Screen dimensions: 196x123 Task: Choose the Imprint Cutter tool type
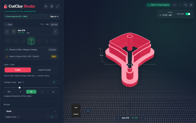(45, 70)
